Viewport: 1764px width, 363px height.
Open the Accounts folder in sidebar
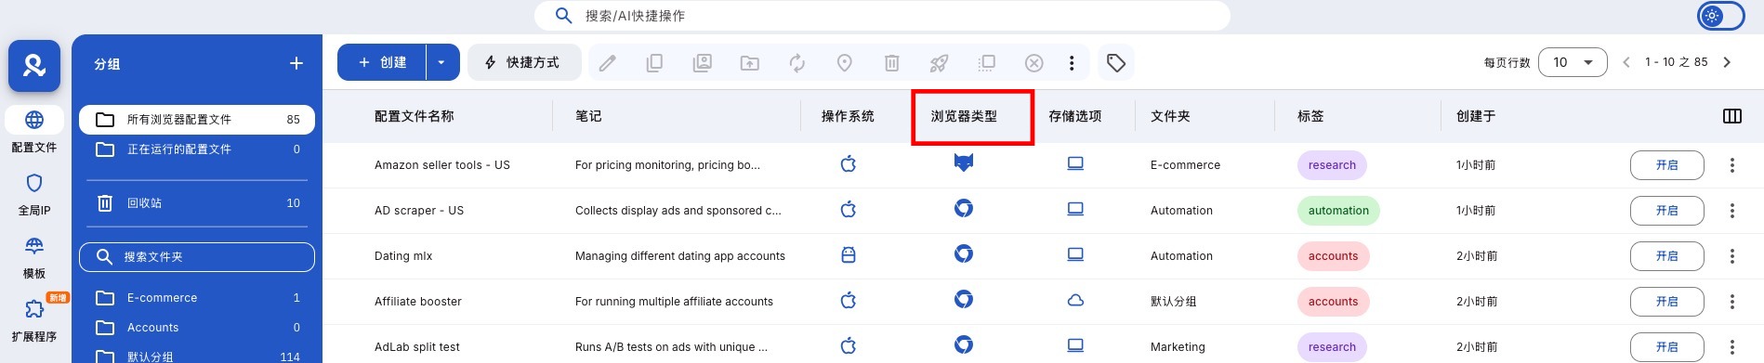coord(197,328)
